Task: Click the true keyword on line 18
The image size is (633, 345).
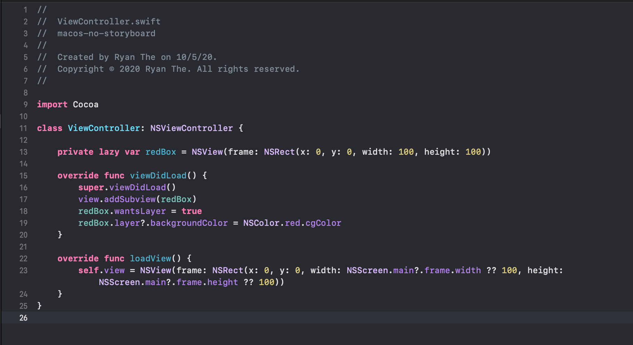Action: coord(192,211)
